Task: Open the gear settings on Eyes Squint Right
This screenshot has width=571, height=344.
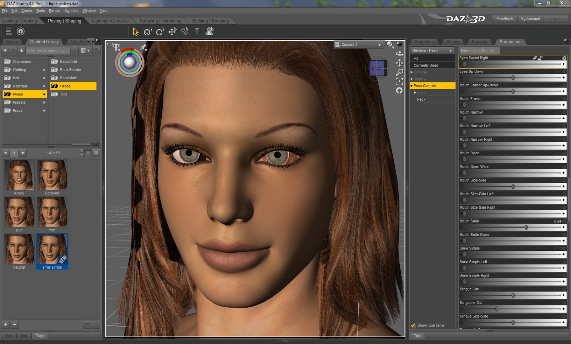Action: (x=564, y=58)
